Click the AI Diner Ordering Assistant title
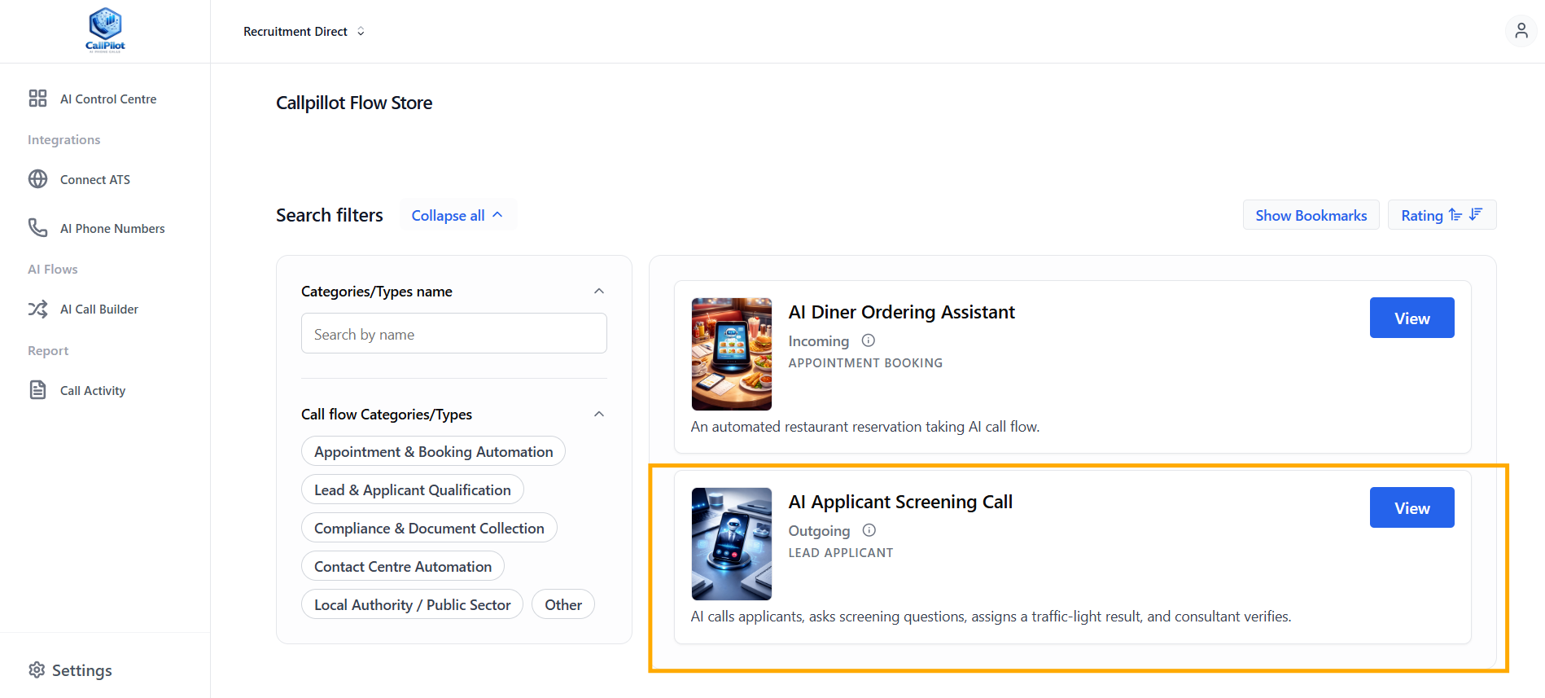This screenshot has height=698, width=1545. (x=901, y=312)
